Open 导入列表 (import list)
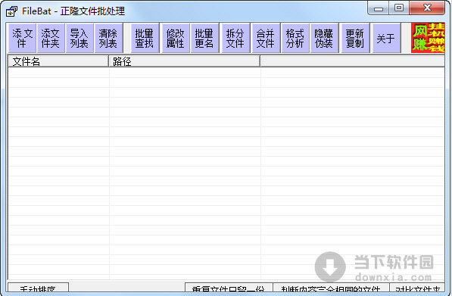This screenshot has height=296, width=452. (x=79, y=38)
